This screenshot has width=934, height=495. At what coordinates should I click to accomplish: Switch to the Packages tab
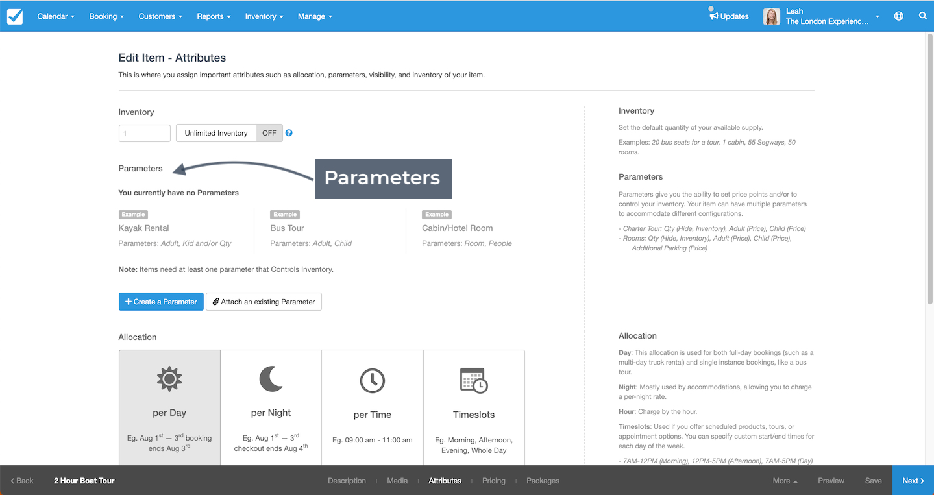(x=543, y=481)
